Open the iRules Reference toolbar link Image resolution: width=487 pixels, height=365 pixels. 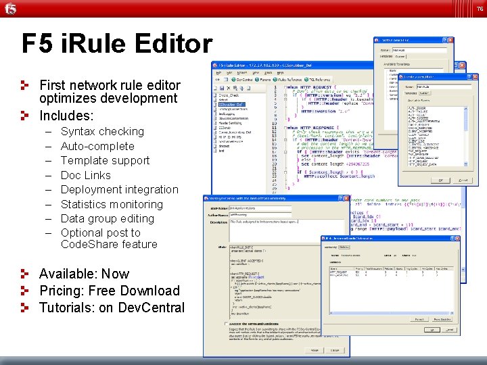pyautogui.click(x=287, y=80)
